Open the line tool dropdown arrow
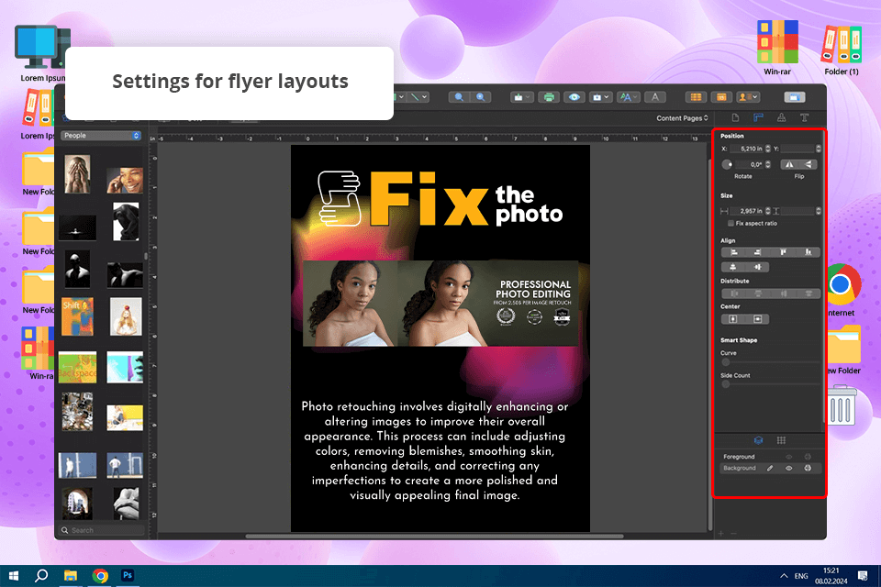The height and width of the screenshot is (587, 881). click(424, 97)
